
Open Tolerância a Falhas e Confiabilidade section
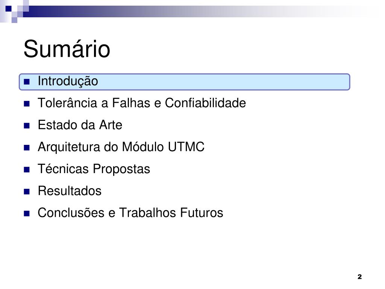pos(142,103)
